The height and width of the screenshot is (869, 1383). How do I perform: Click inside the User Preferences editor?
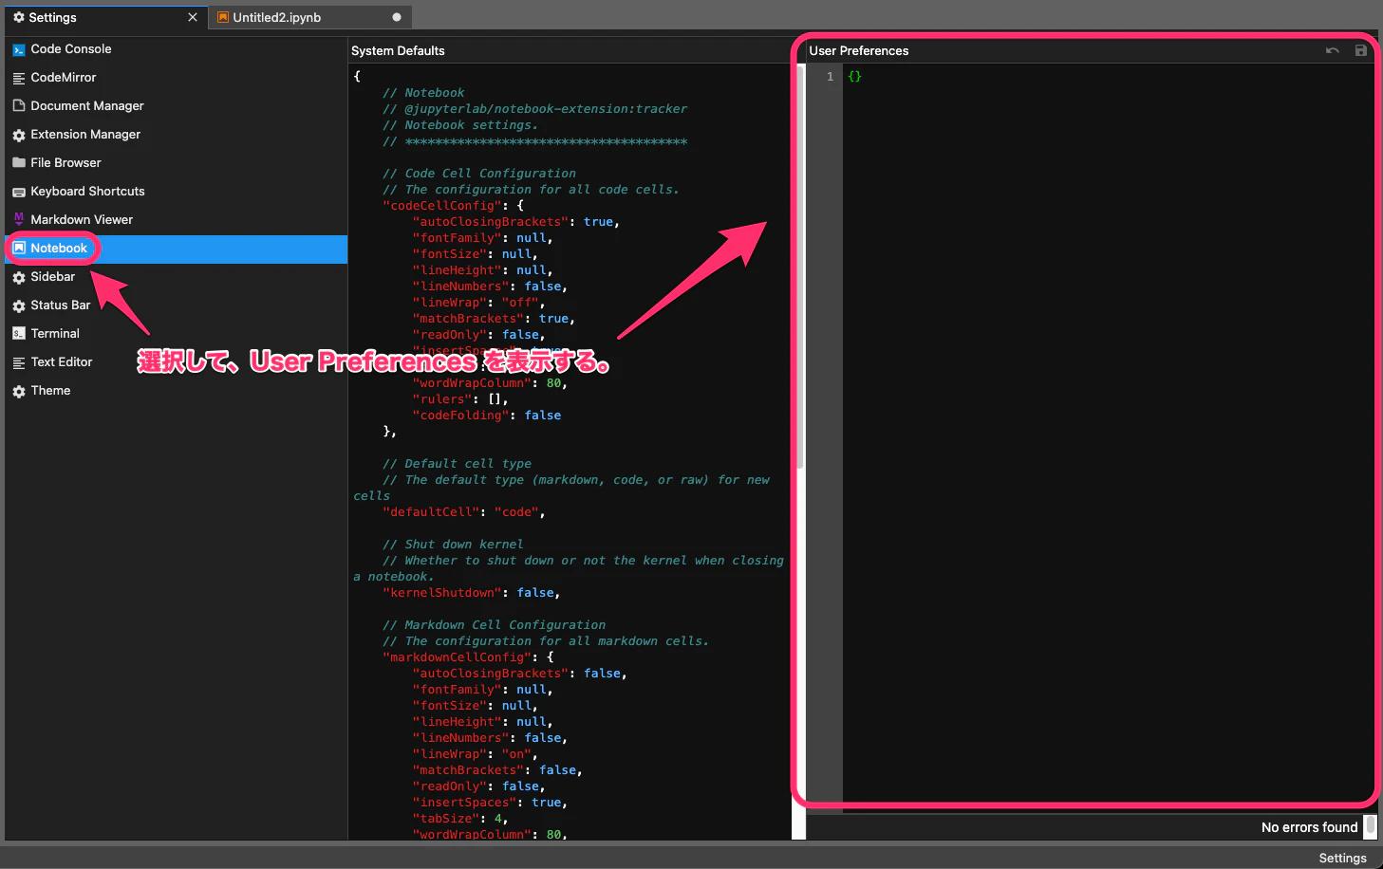coord(1108,436)
